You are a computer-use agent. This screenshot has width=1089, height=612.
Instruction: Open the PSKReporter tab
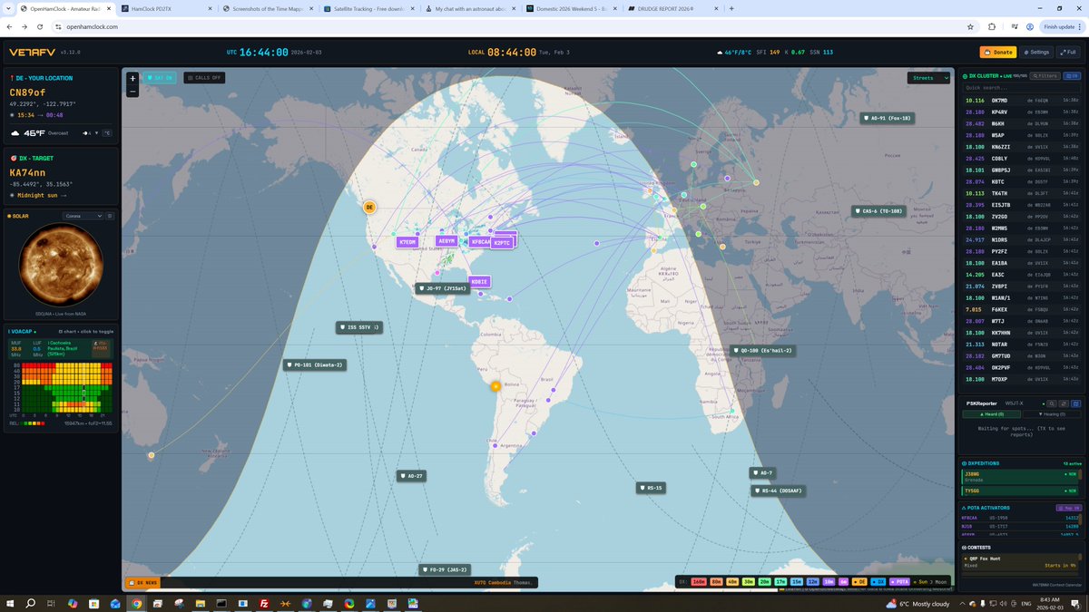(981, 403)
